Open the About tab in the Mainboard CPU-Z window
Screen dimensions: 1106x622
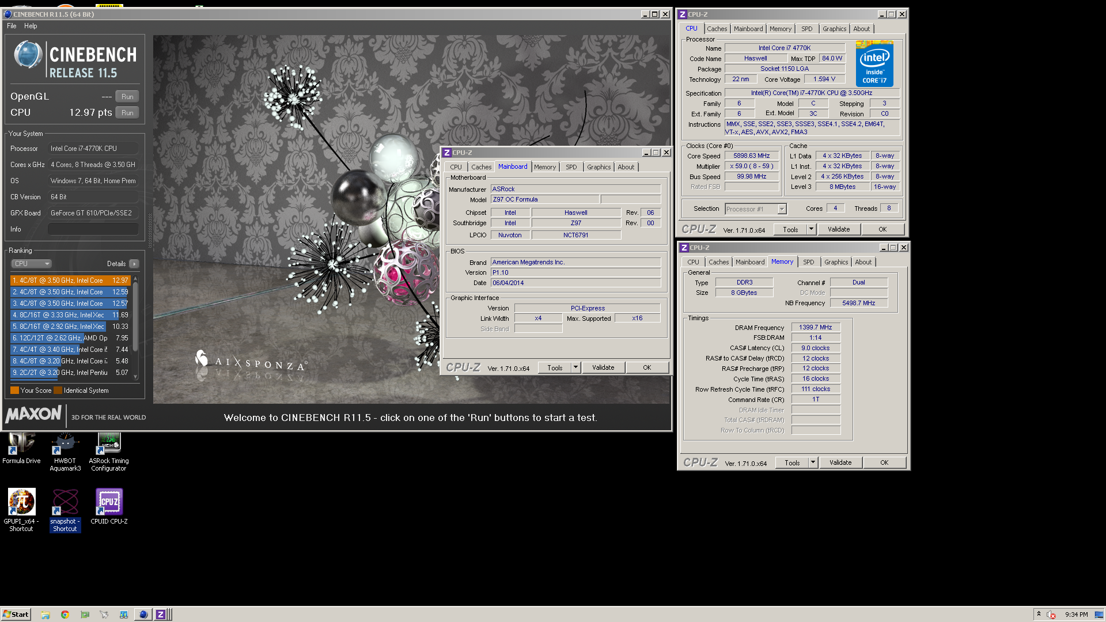[626, 167]
